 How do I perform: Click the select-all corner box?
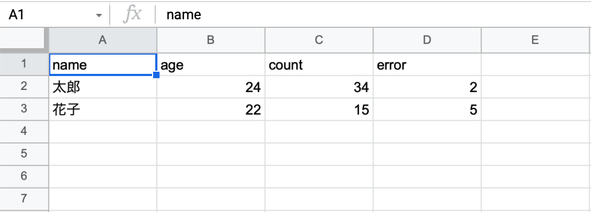(24, 40)
